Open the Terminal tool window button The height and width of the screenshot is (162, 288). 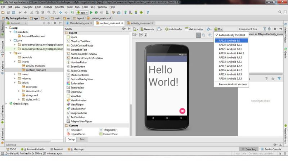click(57, 149)
